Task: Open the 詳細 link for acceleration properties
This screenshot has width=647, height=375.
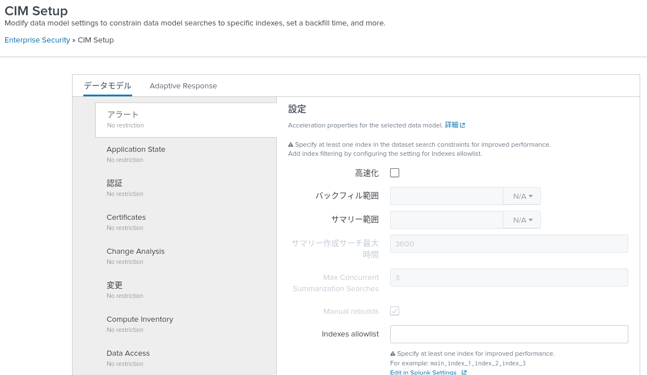Action: tap(455, 125)
